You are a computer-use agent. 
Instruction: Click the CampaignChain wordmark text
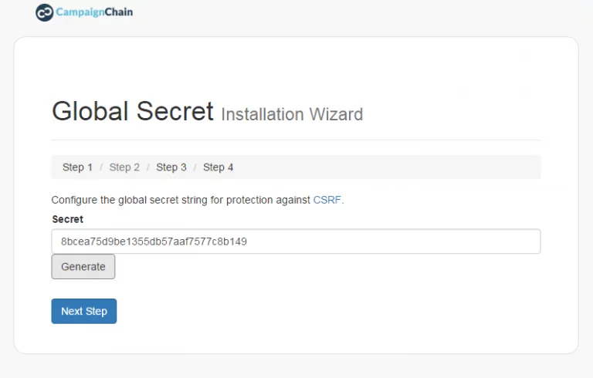click(94, 12)
